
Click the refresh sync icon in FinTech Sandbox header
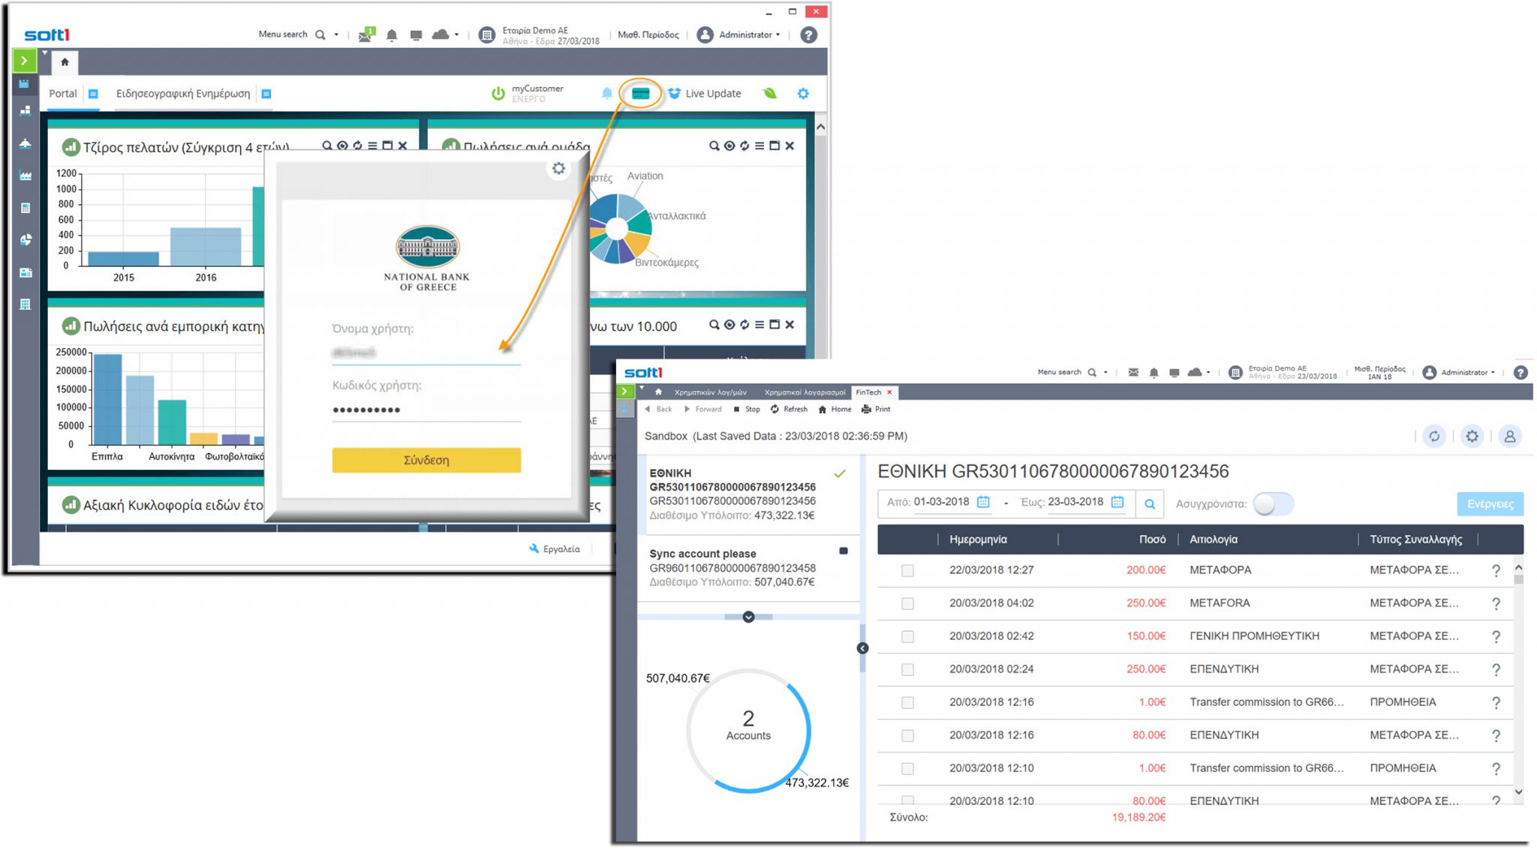point(1433,436)
